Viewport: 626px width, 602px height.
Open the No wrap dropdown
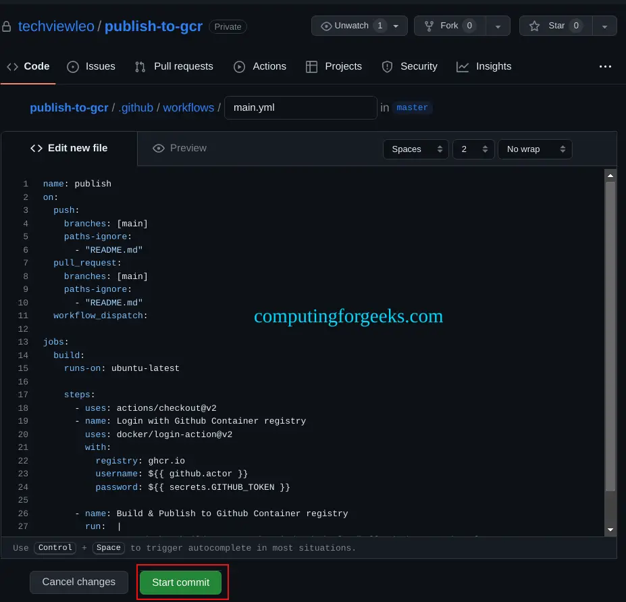tap(535, 149)
